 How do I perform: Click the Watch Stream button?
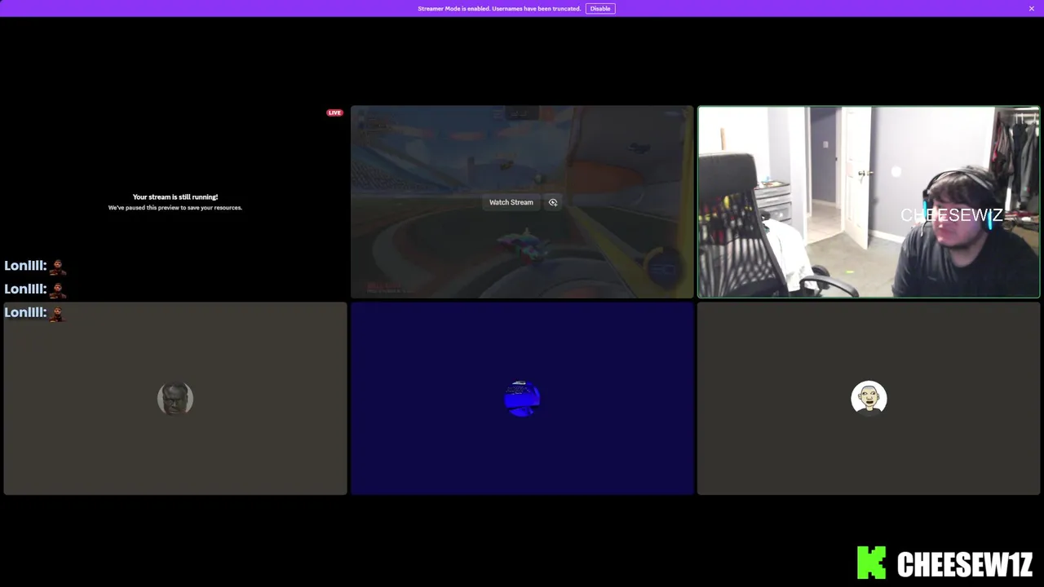tap(511, 202)
